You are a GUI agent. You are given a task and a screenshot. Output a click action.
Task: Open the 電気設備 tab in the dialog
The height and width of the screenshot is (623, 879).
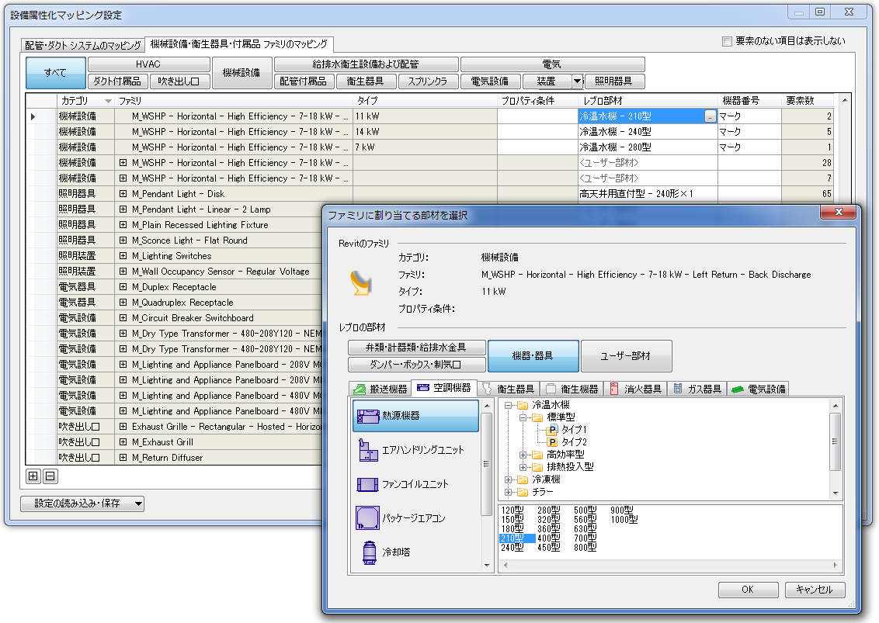[x=759, y=389]
